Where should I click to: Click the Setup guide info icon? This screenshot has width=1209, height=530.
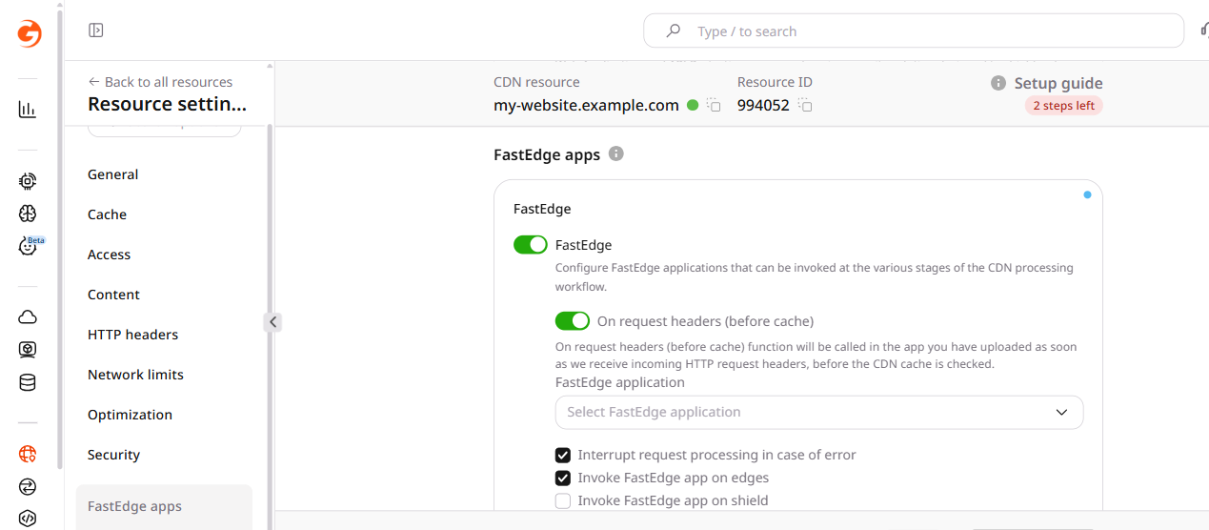[x=998, y=83]
